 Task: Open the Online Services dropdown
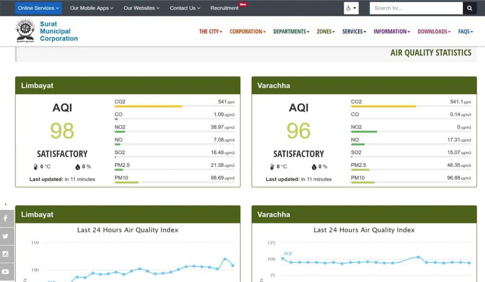click(x=38, y=8)
